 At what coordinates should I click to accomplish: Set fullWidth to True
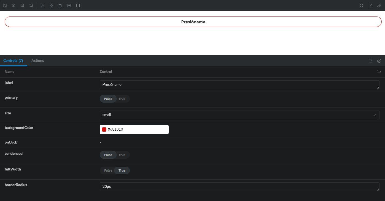click(x=122, y=170)
